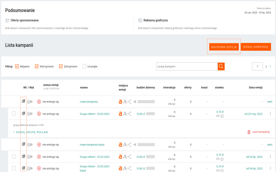The width and height of the screenshot is (276, 172).
Task: Open the nowa kampania kopia link
Action: pos(92,144)
